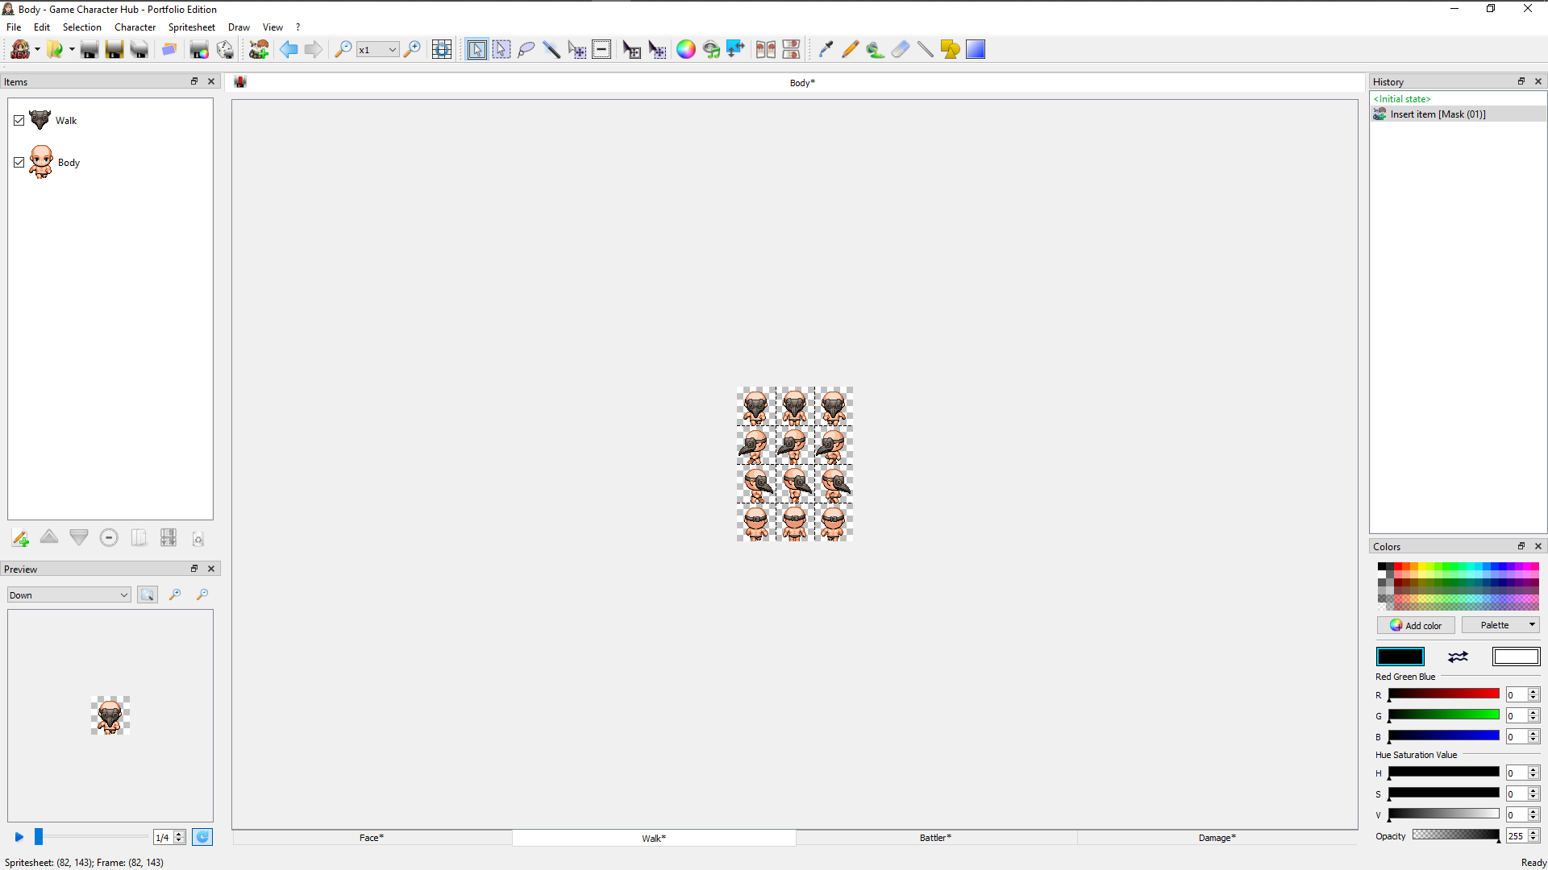Select the color picker eyedropper tool
The width and height of the screenshot is (1548, 870).
point(825,50)
